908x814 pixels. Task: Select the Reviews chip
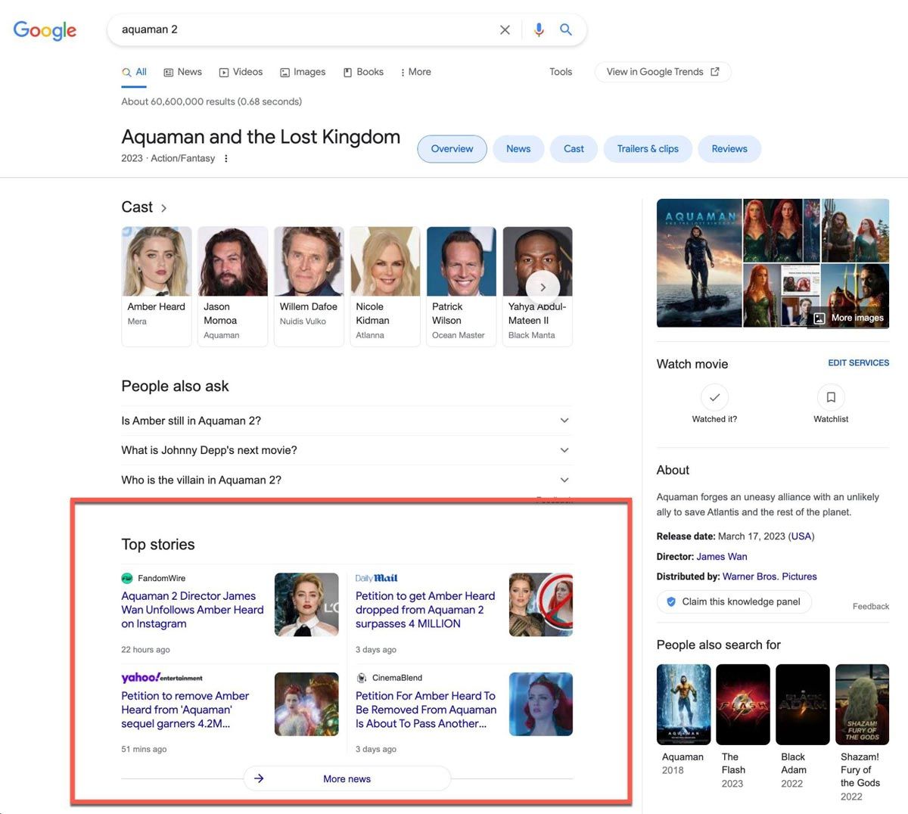(729, 149)
